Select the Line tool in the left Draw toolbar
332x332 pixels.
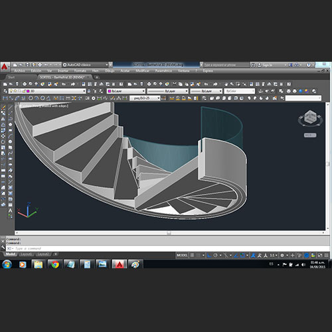click(11, 108)
